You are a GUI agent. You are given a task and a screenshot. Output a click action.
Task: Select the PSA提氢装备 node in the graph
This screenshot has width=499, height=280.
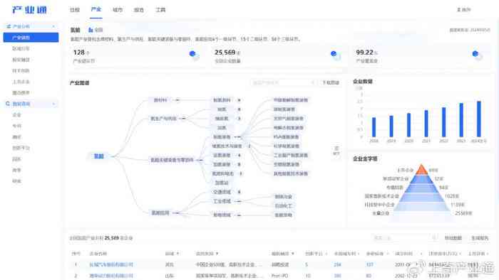click(x=286, y=137)
